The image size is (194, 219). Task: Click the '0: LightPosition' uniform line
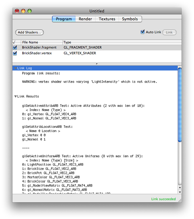point(53,165)
